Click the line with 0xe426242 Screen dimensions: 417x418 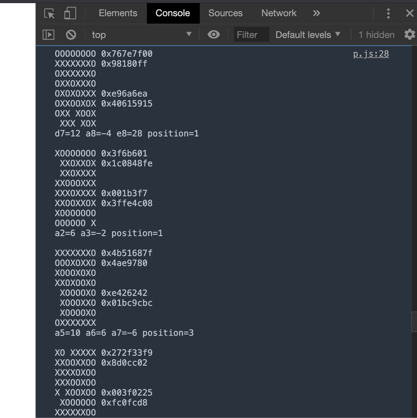104,293
